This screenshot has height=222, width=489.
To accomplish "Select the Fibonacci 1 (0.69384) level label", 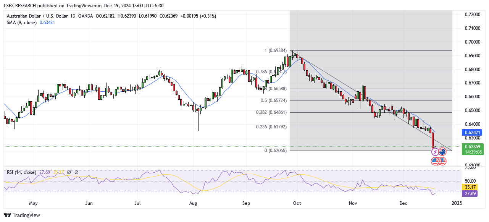I will pos(273,50).
